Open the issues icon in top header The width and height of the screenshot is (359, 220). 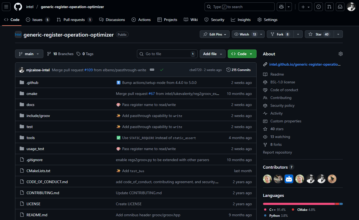(319, 7)
